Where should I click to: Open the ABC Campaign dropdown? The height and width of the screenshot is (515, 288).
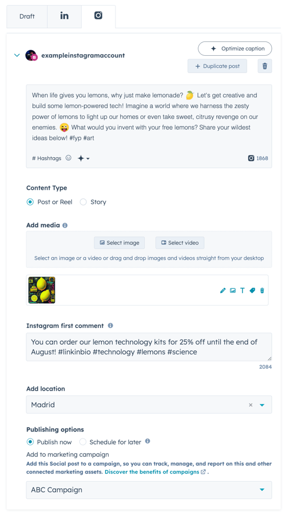pos(149,490)
